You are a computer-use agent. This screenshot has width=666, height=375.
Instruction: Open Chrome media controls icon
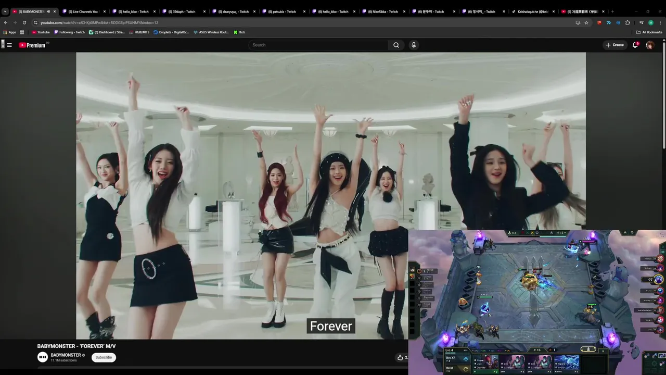tap(641, 22)
